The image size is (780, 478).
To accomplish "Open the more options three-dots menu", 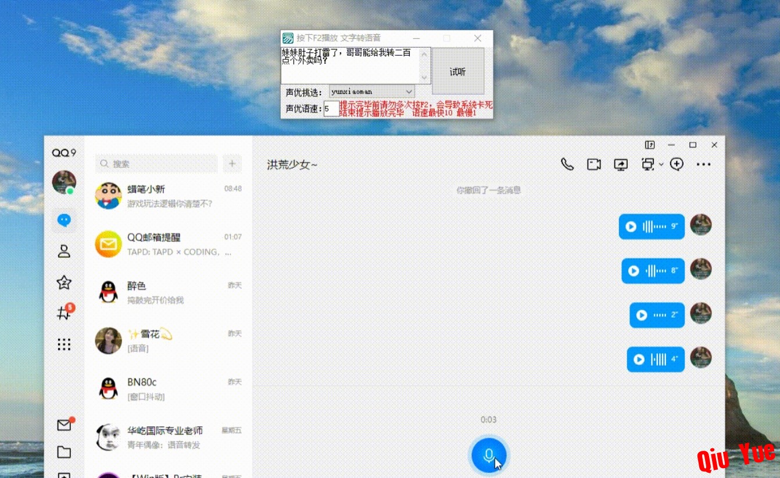I will coord(703,164).
